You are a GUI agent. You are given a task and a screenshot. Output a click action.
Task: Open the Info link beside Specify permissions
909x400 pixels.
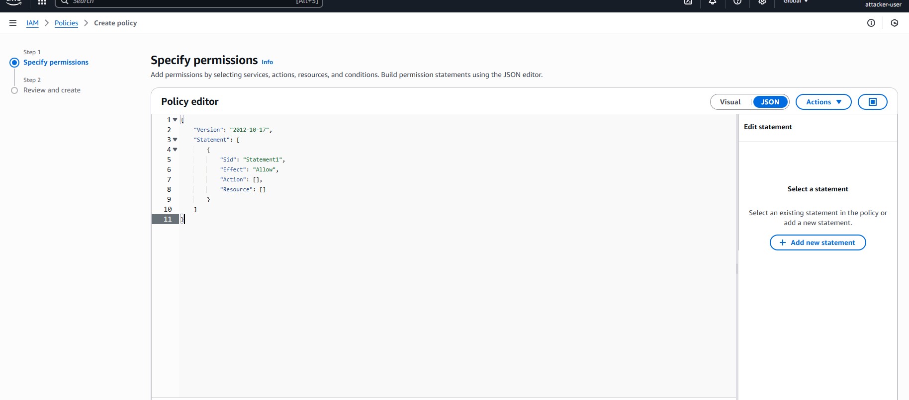(x=267, y=62)
